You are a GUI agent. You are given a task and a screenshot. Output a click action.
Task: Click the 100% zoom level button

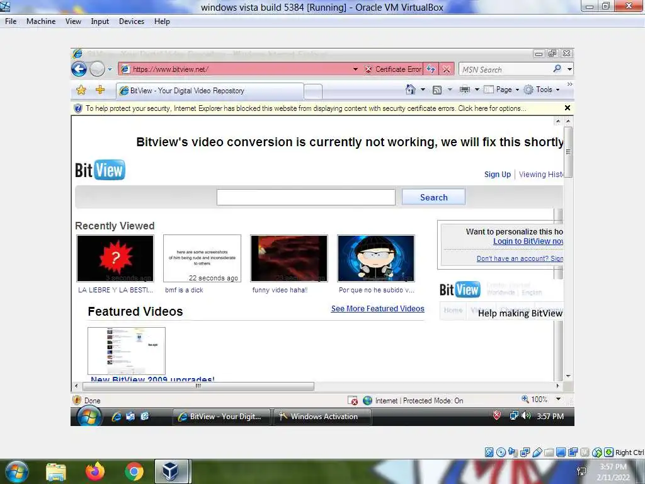(x=534, y=399)
